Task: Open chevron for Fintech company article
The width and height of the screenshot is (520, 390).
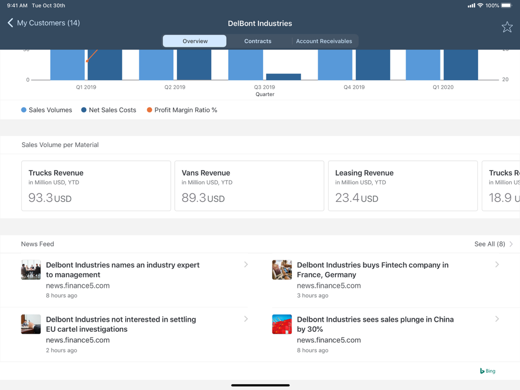Action: click(x=497, y=264)
